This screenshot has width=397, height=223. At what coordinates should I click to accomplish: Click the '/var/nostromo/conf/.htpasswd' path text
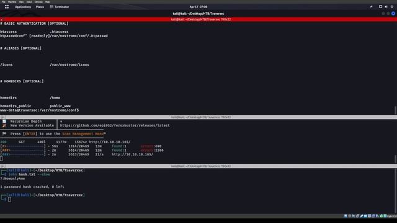click(79, 36)
